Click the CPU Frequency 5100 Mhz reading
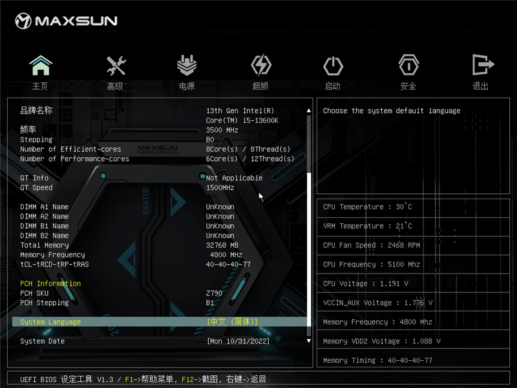The image size is (517, 388). (372, 264)
